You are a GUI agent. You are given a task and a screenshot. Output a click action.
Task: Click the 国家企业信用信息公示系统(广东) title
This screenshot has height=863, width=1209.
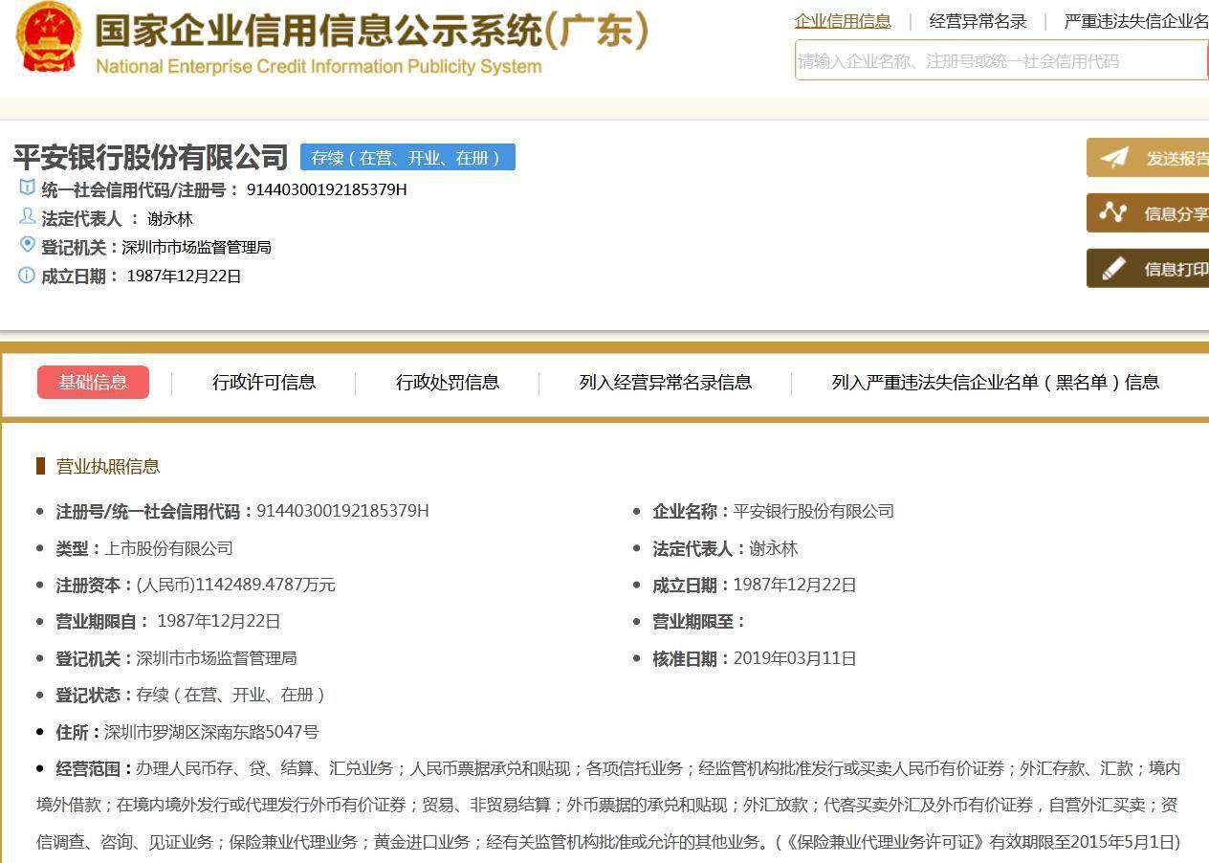tap(371, 31)
